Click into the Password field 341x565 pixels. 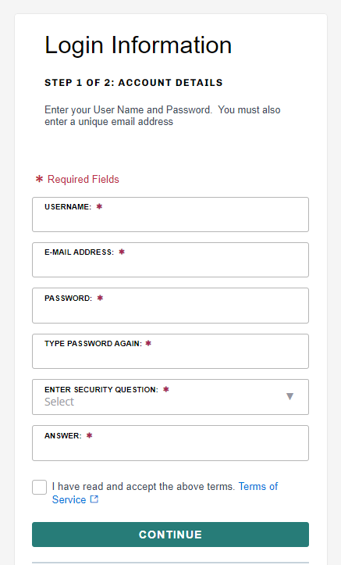[x=170, y=306]
